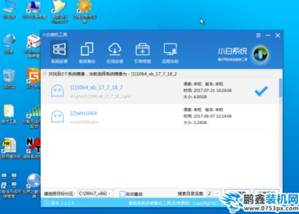This screenshot has height=214, width=299.
Task: Click the 版本 2.1.1.5 status text
Action: click(62, 203)
